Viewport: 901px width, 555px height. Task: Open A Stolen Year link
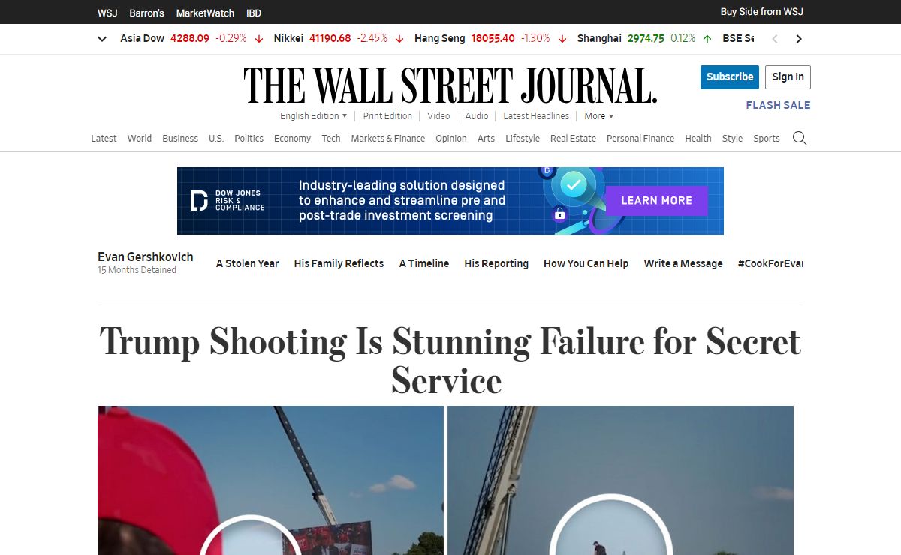247,263
